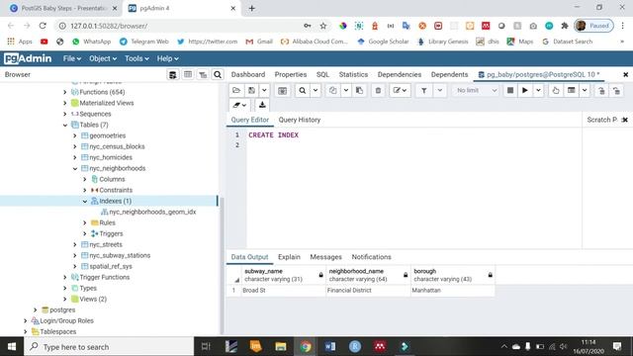
Task: Open the Explain options dropdown arrow
Action: point(585,90)
